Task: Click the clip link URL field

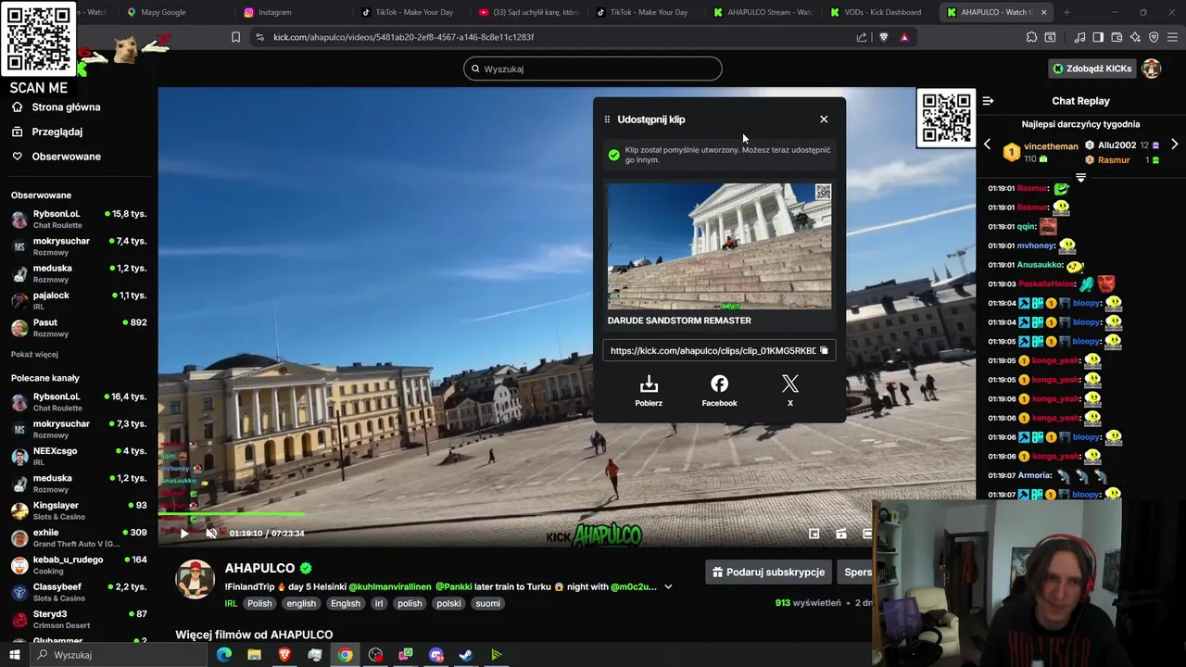Action: (x=719, y=351)
